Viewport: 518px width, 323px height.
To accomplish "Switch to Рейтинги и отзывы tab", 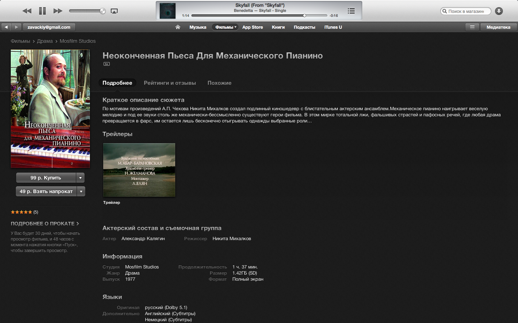I will 170,83.
